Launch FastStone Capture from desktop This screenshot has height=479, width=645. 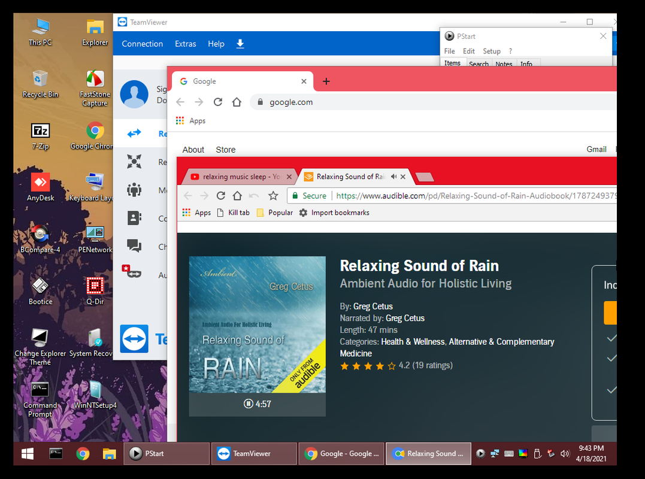click(x=95, y=88)
